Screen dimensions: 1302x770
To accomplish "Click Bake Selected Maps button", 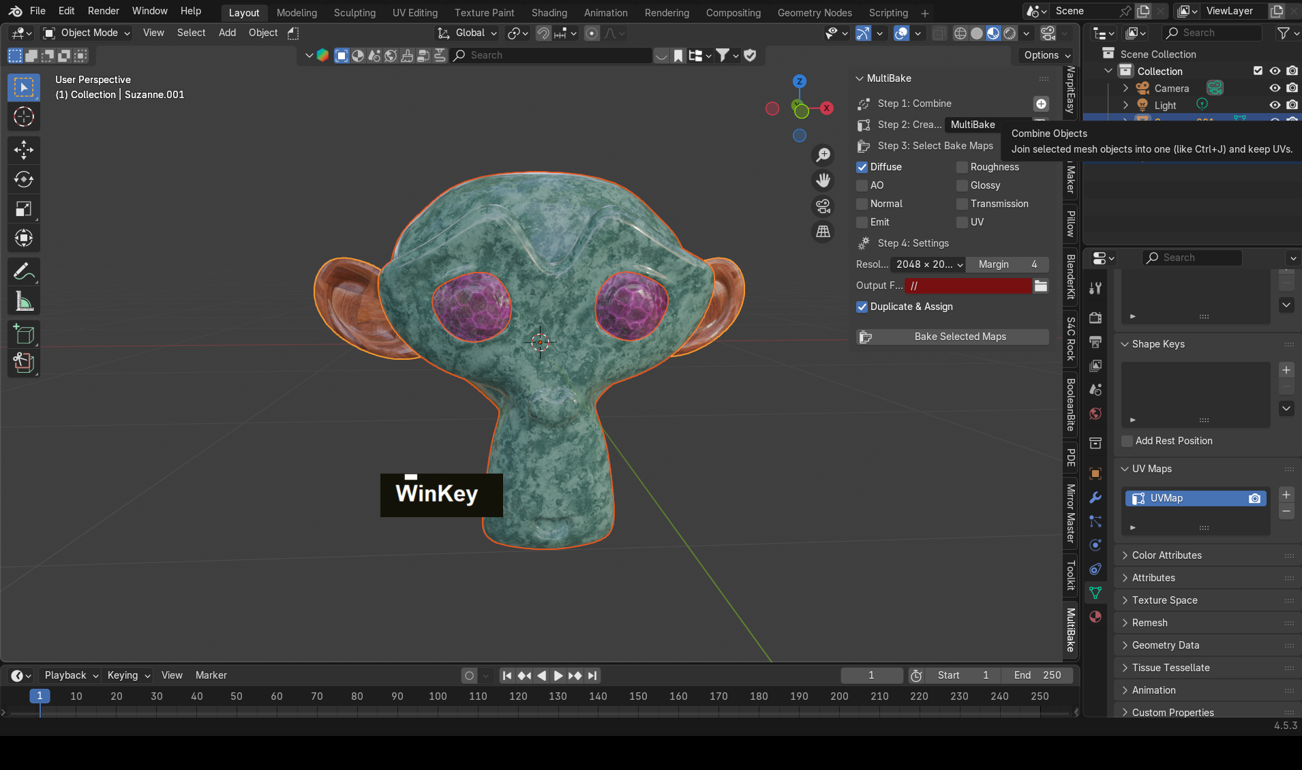I will pos(952,337).
